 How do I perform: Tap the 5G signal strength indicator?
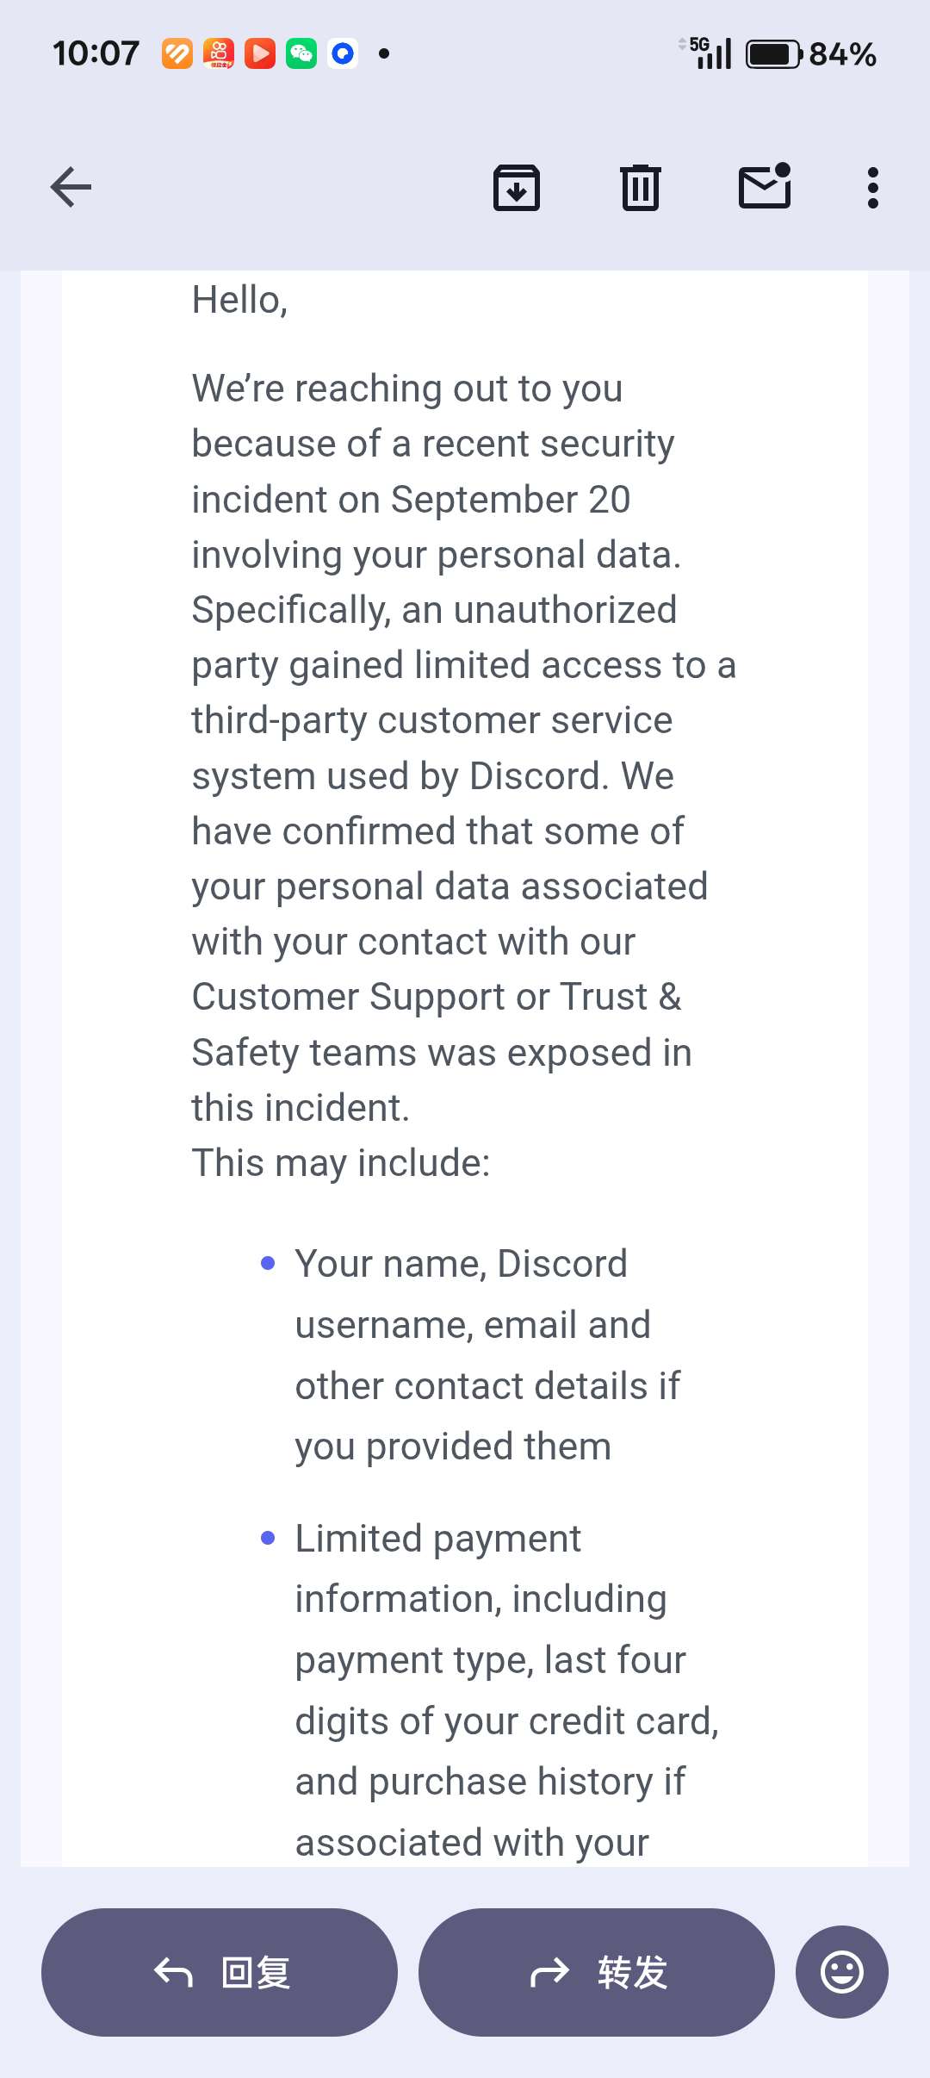pos(708,53)
